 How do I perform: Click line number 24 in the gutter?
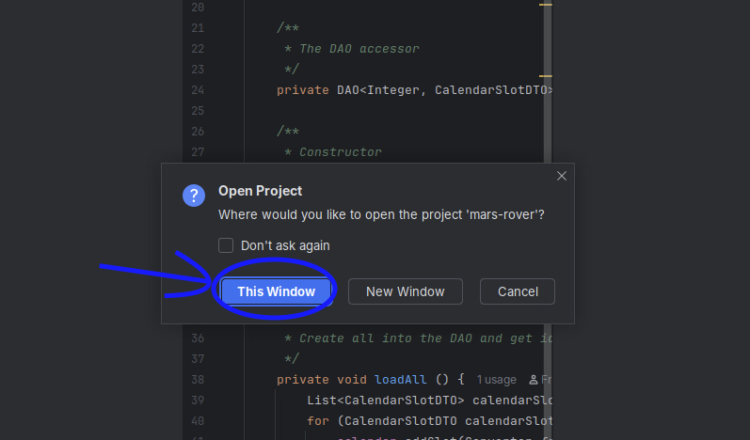coord(197,90)
